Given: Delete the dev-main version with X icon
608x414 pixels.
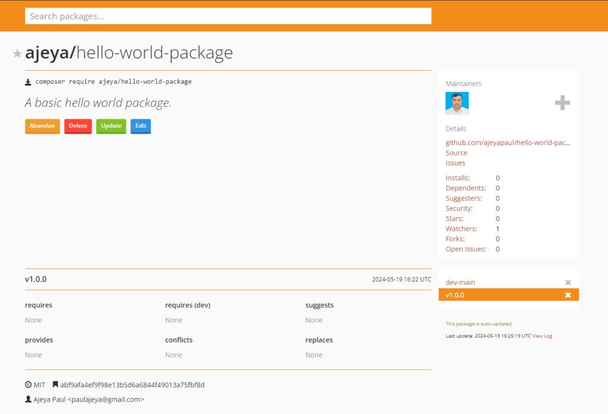Looking at the screenshot, I should [568, 283].
